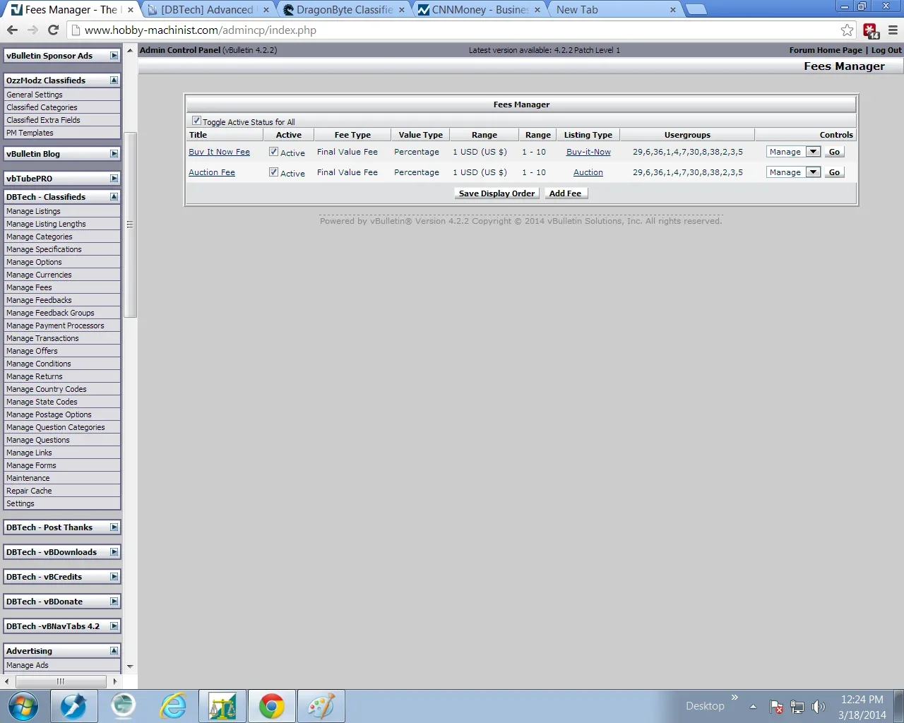This screenshot has width=904, height=723.
Task: Open the green globe taskbar icon
Action: point(124,706)
